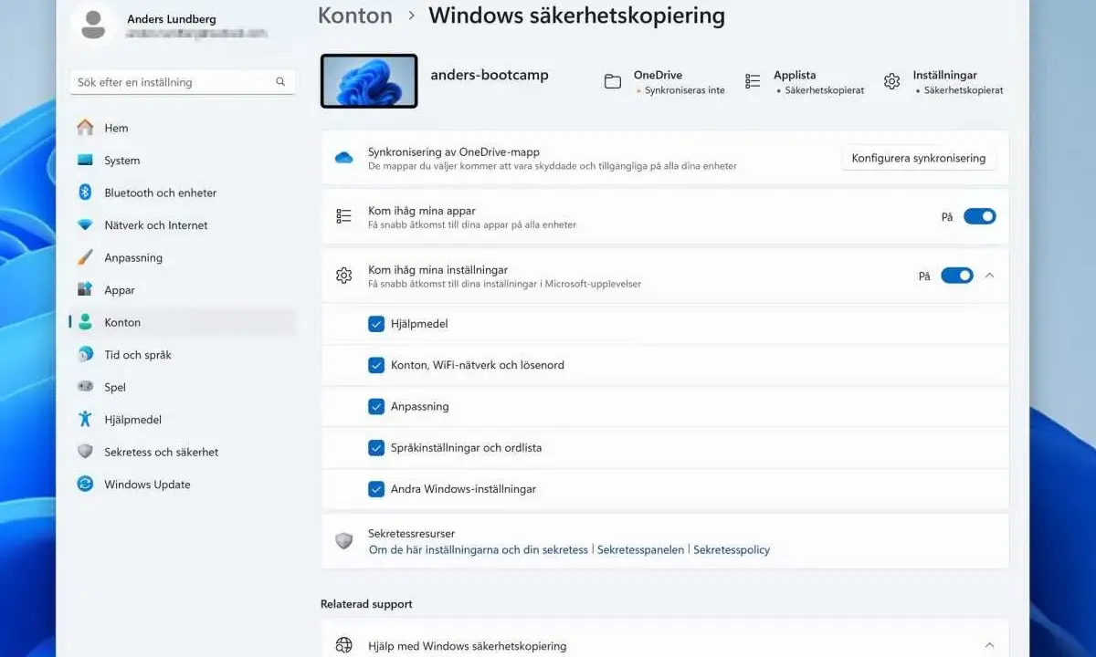Image resolution: width=1096 pixels, height=657 pixels.
Task: Click the Sekretess och säkerhet shield icon
Action: click(x=85, y=452)
